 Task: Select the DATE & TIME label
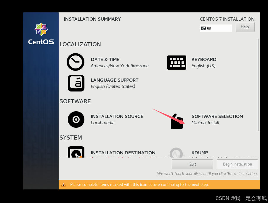click(105, 59)
